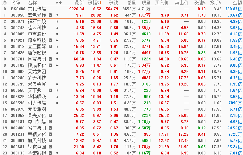Click the R badge beside 旗天科技
Screen dimensions: 243x155
tap(50, 140)
